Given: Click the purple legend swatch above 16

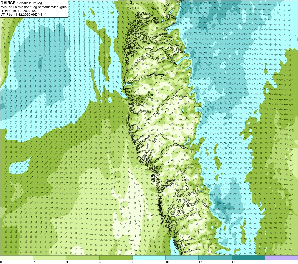Looking at the screenshot, I should 281,257.
